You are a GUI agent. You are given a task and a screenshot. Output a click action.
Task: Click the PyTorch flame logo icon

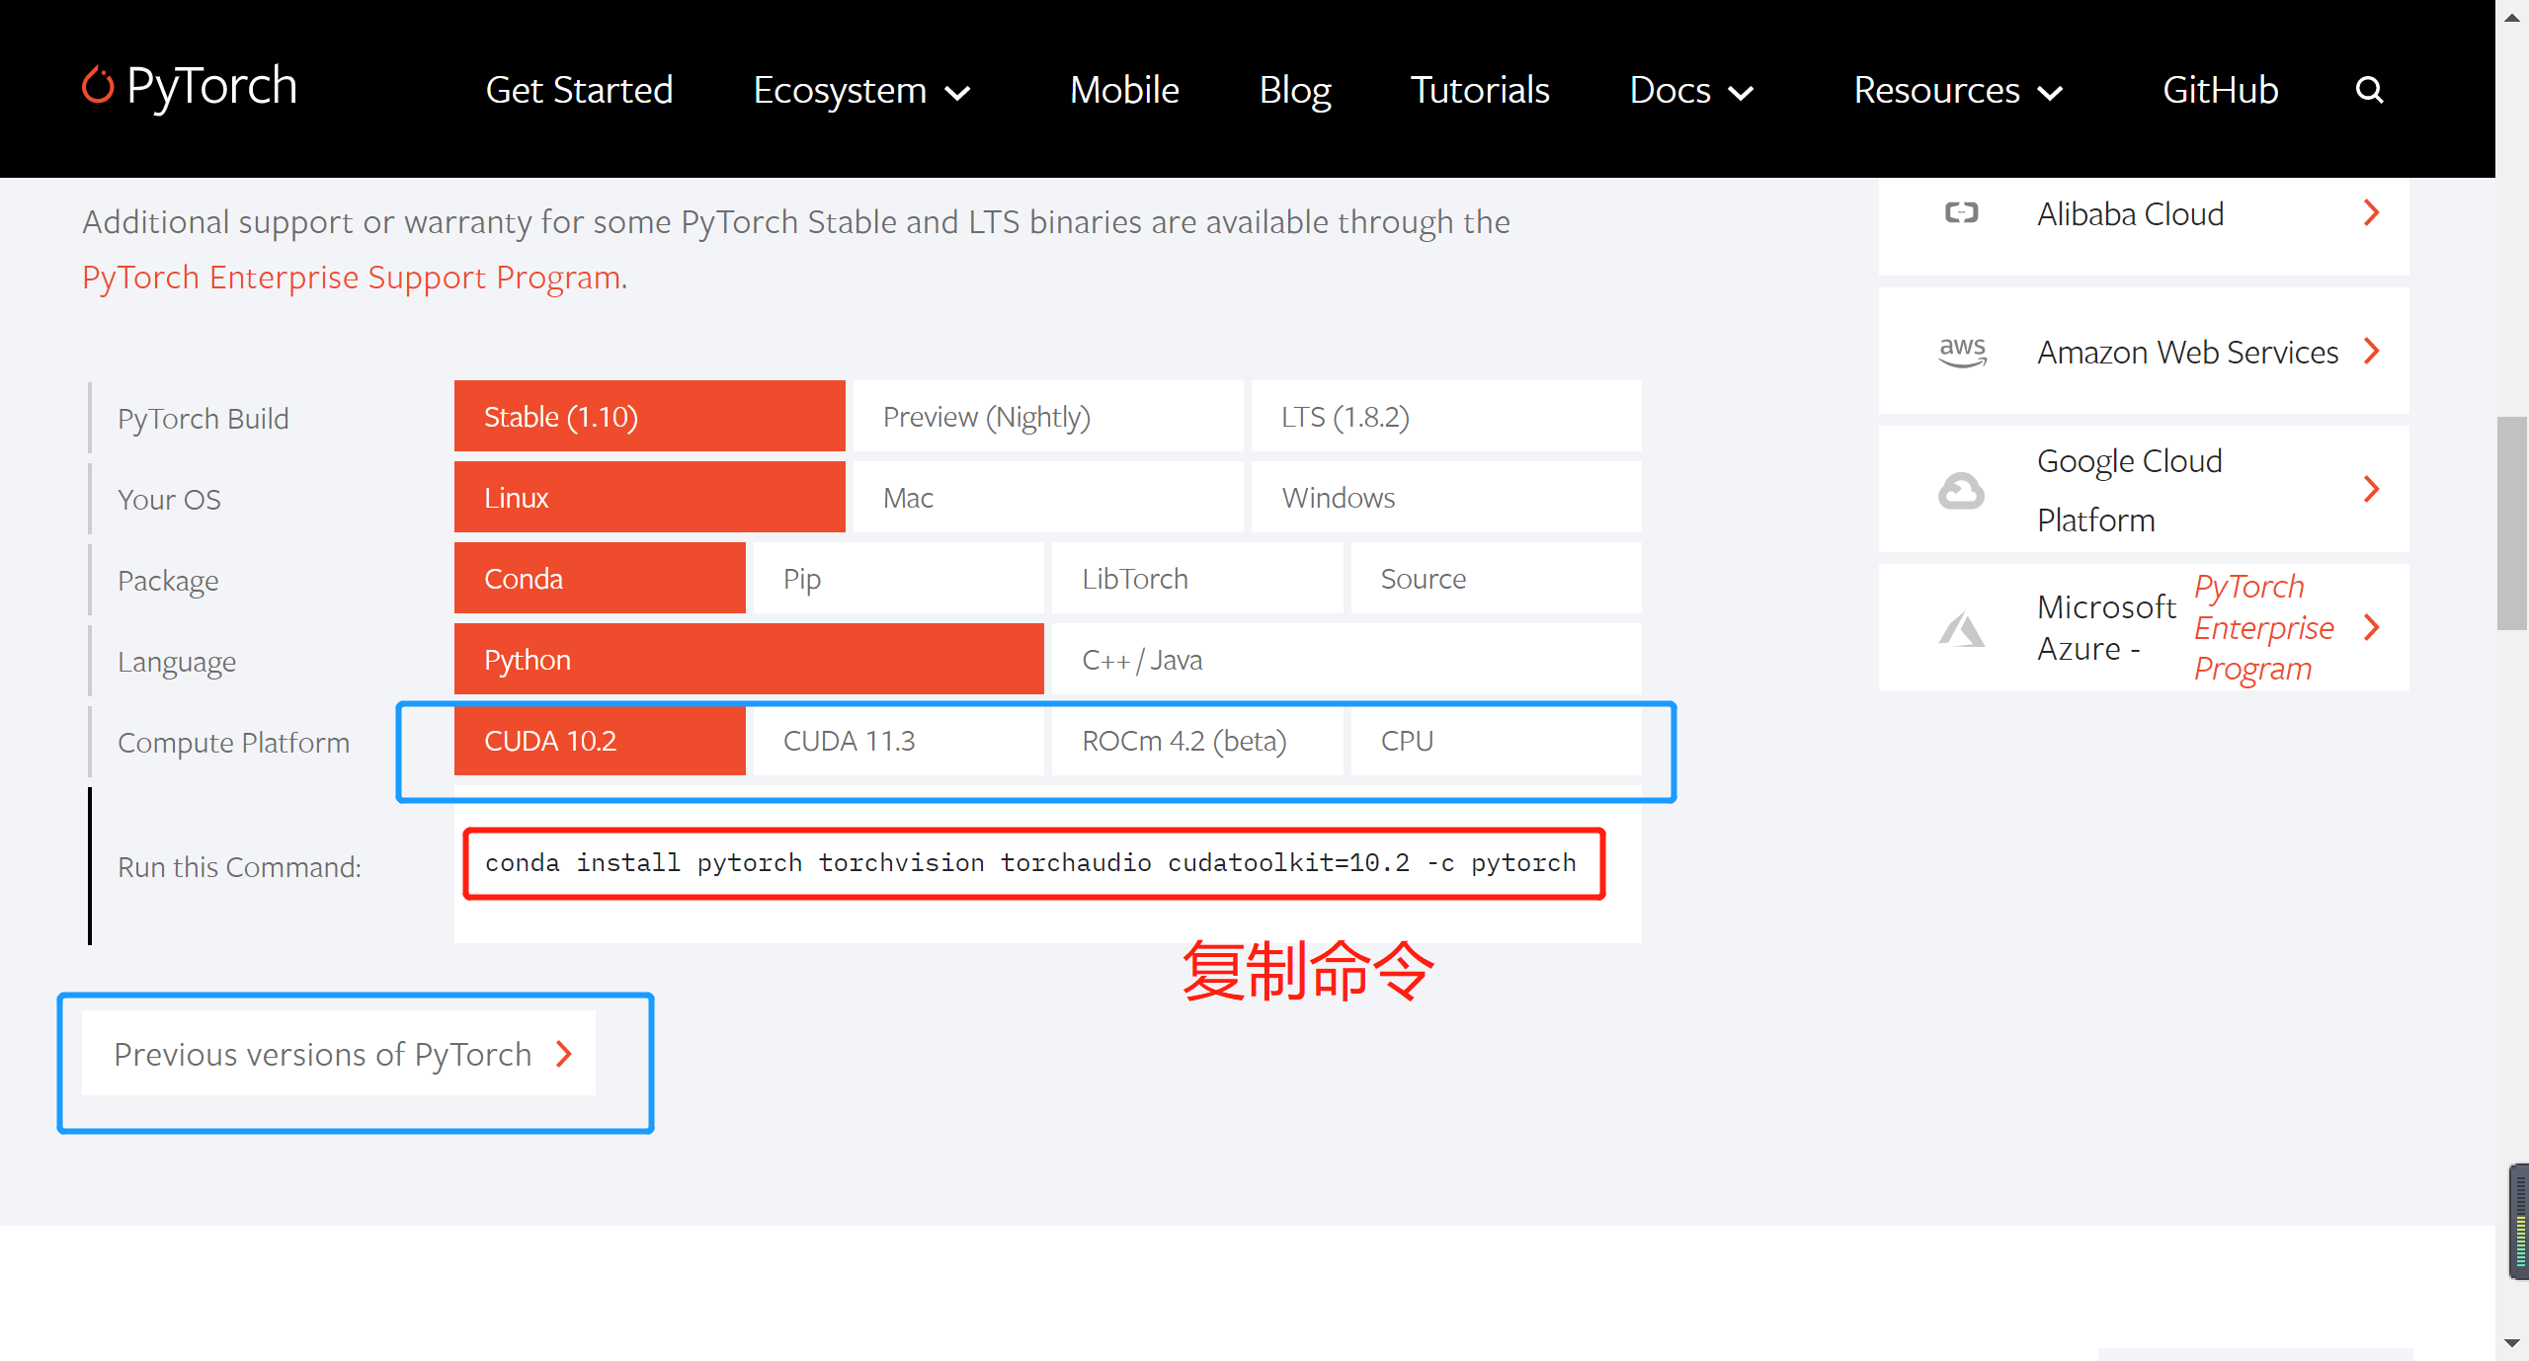97,86
